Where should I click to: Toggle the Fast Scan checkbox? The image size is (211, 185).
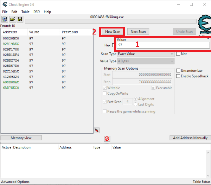(104, 102)
